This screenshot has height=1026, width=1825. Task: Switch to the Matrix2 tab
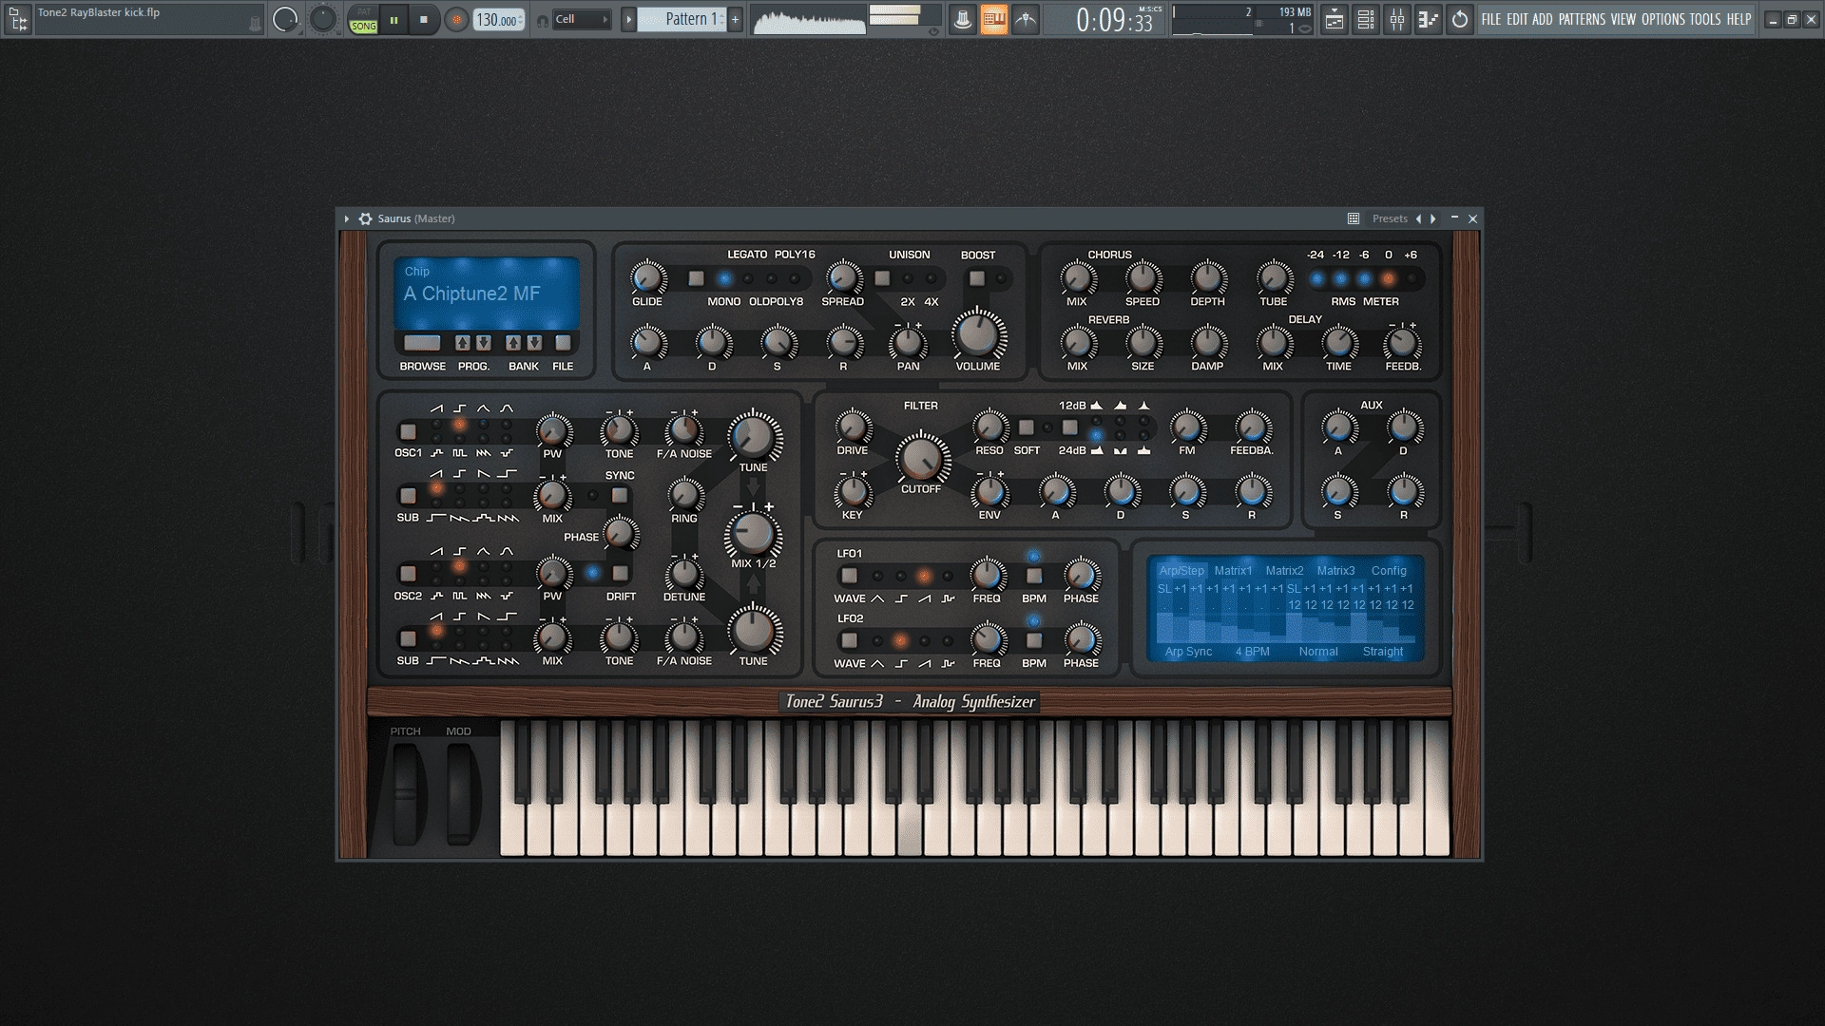tap(1284, 571)
